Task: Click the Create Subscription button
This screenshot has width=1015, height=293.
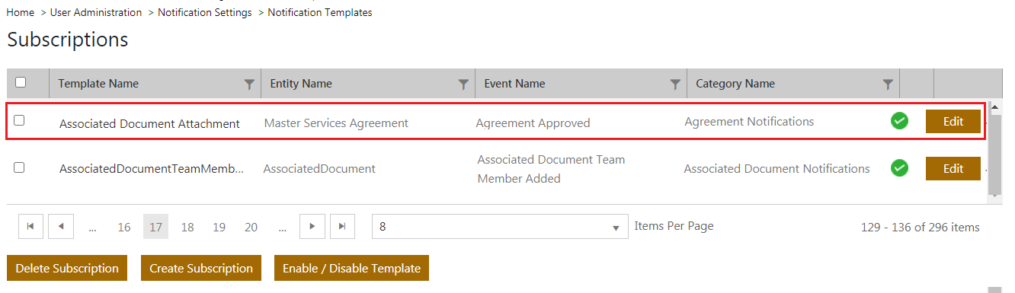Action: pyautogui.click(x=201, y=268)
